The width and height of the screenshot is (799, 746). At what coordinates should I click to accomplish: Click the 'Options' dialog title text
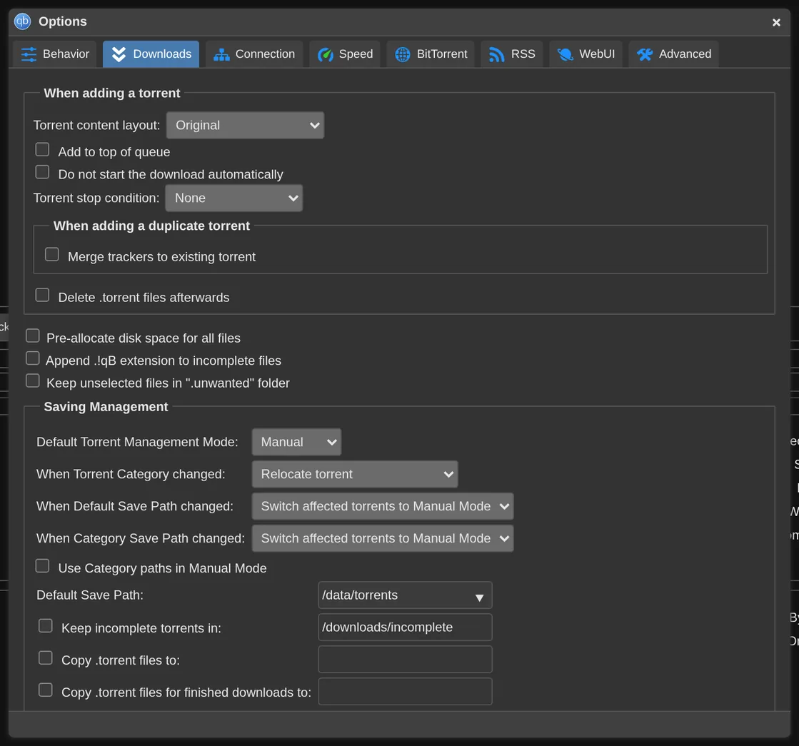(63, 21)
